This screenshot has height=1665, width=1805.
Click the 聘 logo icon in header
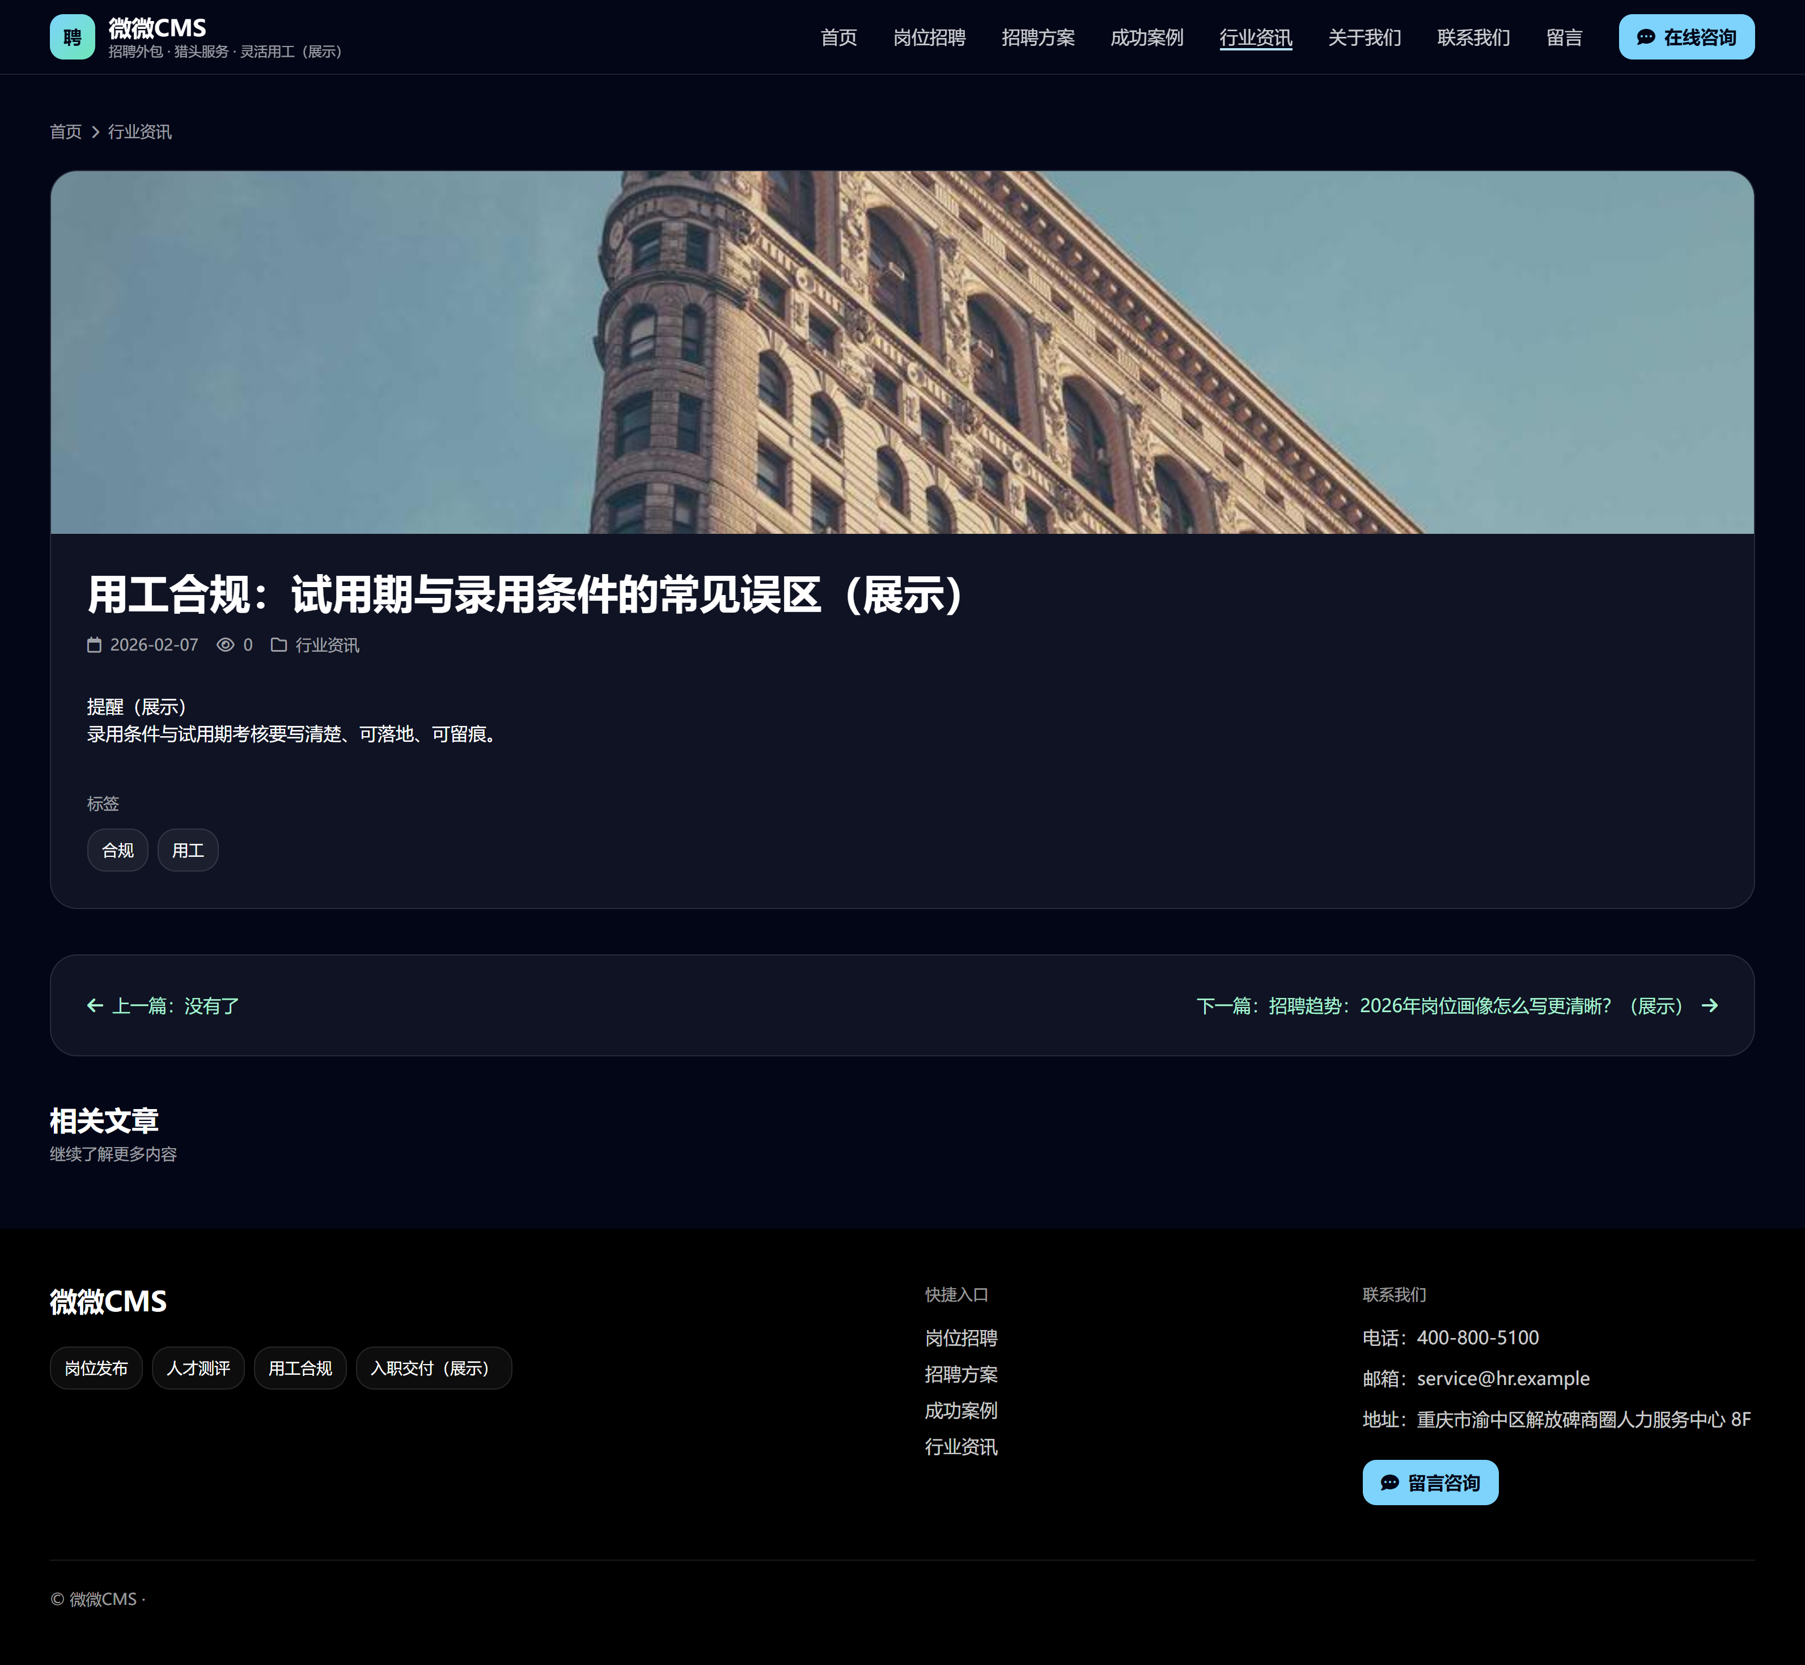point(72,37)
